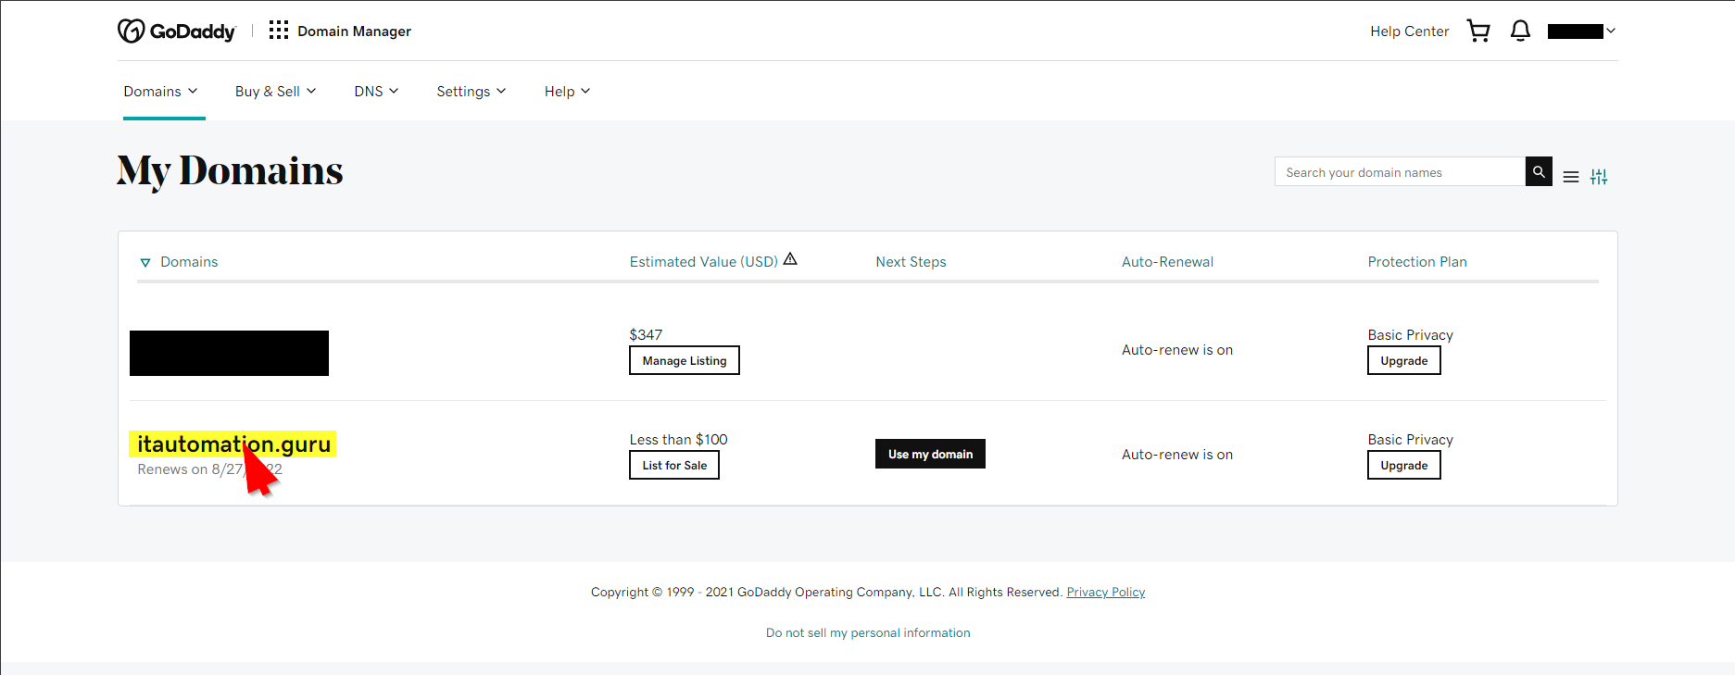Open the Help menu

567,91
